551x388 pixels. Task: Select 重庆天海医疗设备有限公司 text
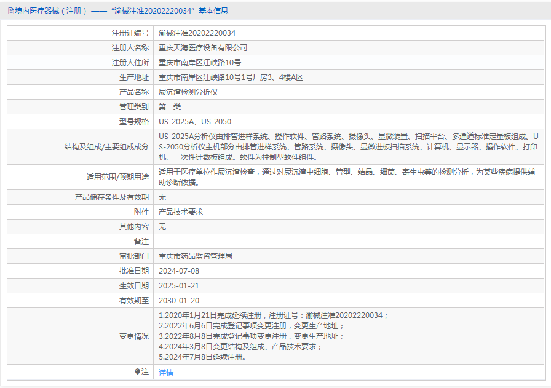[x=203, y=48]
